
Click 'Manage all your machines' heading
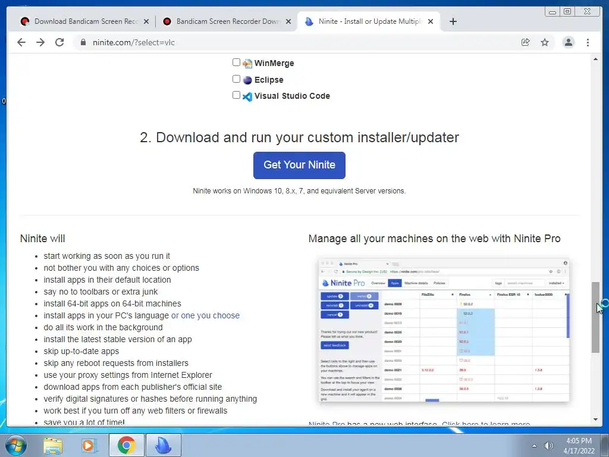point(434,239)
